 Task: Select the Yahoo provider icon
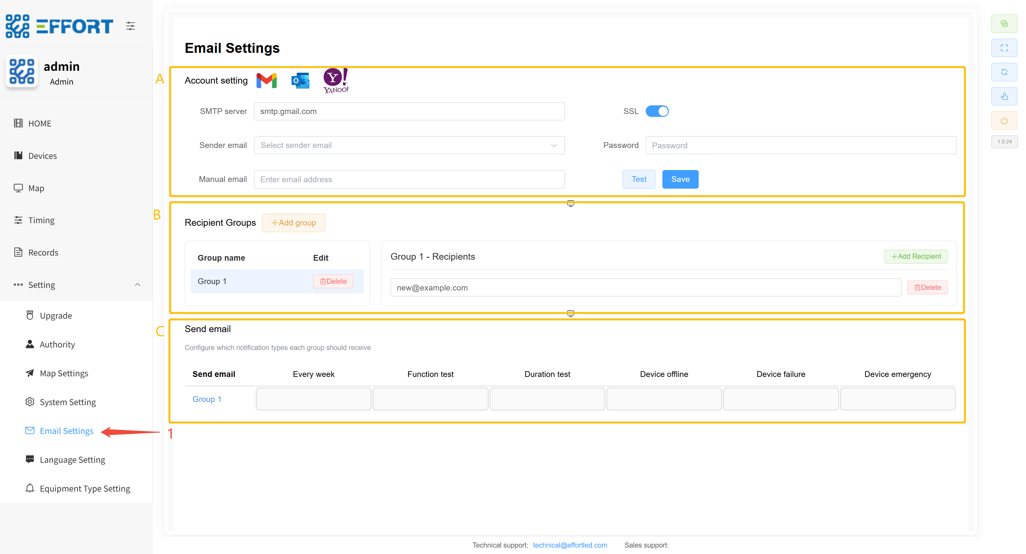[335, 80]
